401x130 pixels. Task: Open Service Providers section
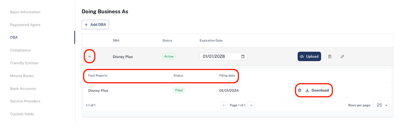tap(25, 101)
